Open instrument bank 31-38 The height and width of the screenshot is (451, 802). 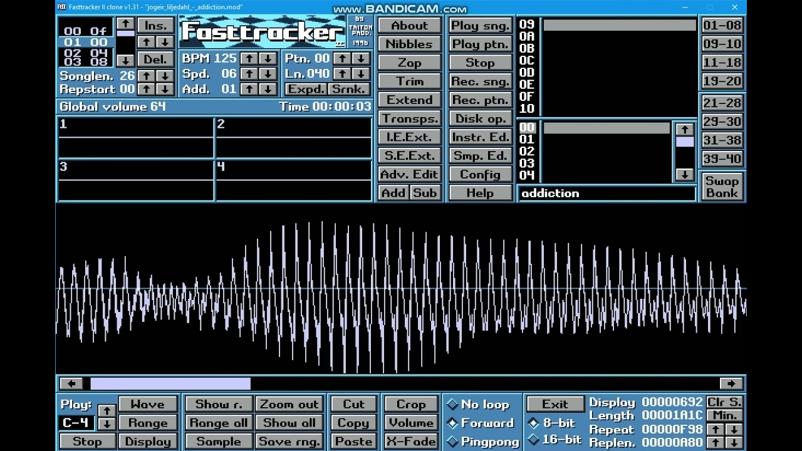(x=722, y=140)
